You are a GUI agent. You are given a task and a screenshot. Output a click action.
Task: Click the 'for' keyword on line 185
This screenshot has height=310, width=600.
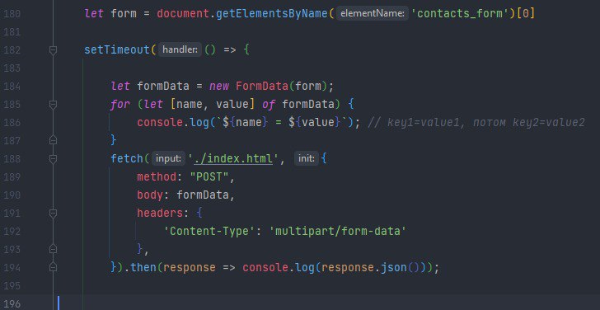point(120,105)
